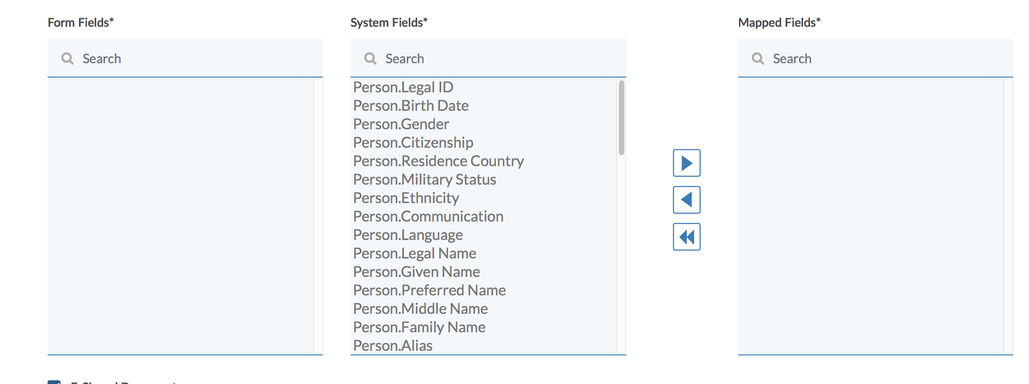Pick Person.Residence Country from System Fields

coord(438,161)
